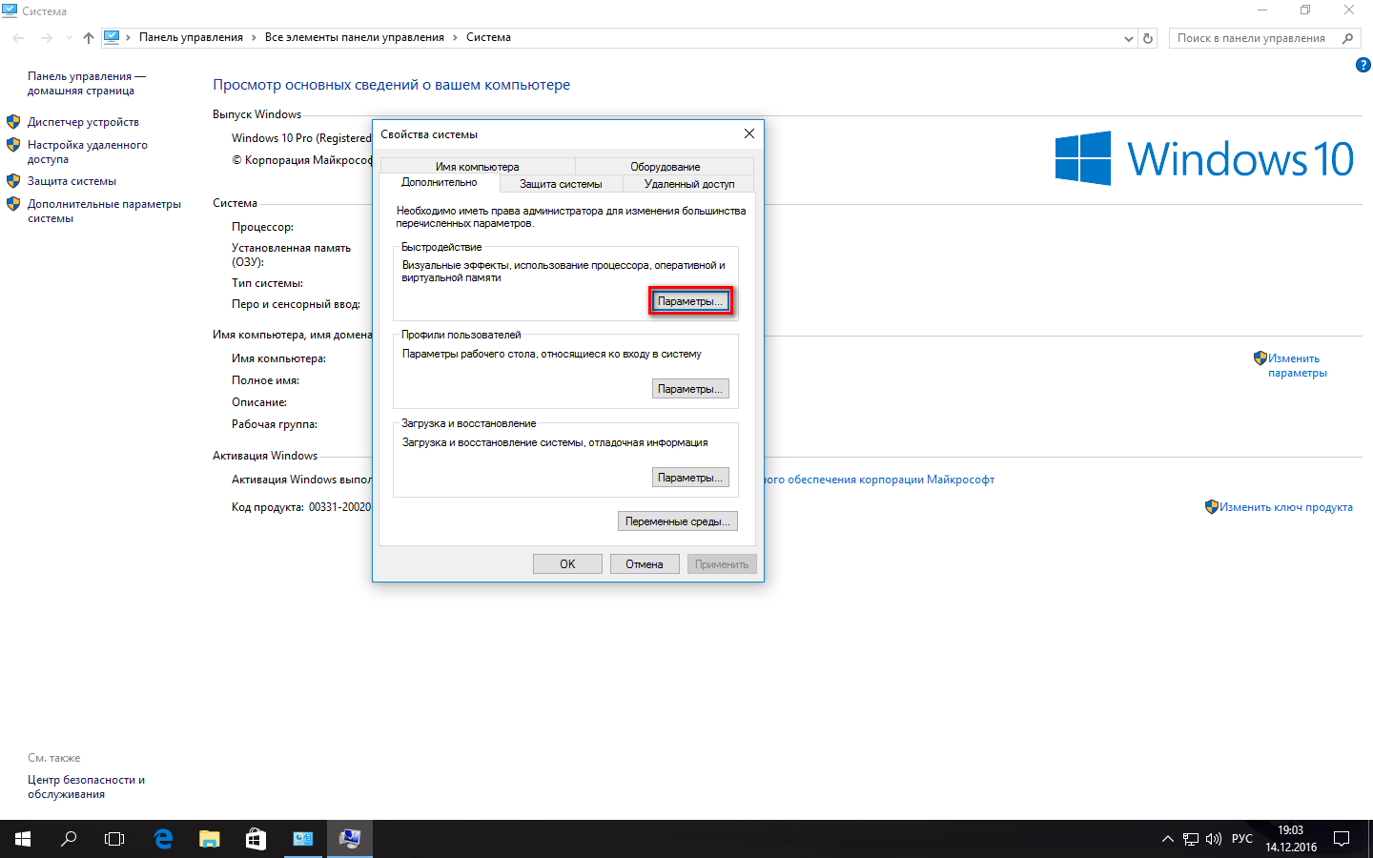
Task: Click the Активация Windows section label
Action: coord(265,456)
